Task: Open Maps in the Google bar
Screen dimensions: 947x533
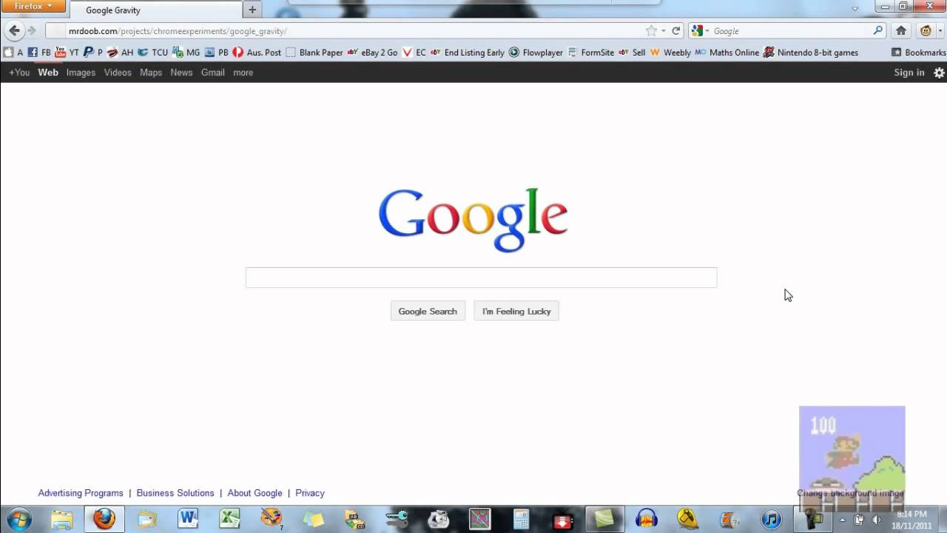Action: 151,73
